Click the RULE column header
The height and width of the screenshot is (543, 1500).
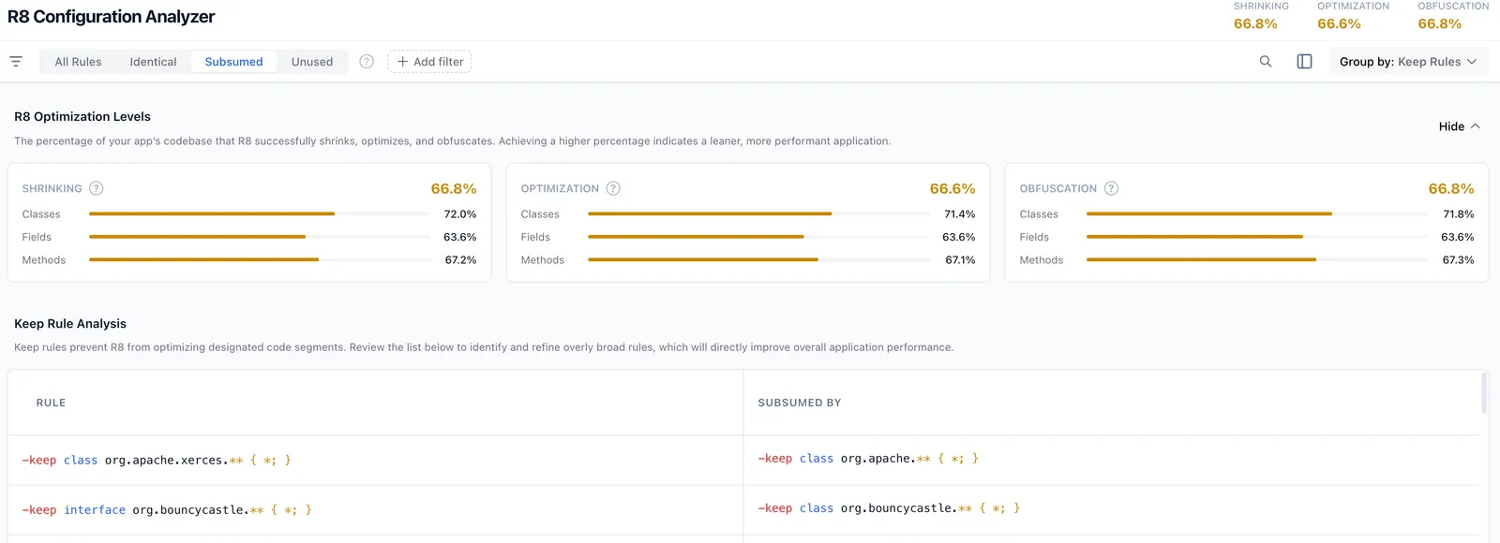tap(51, 403)
